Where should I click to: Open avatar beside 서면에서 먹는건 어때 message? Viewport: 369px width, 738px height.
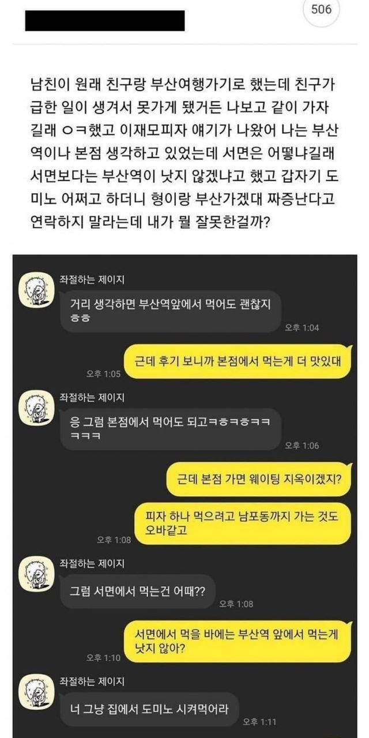(36, 573)
